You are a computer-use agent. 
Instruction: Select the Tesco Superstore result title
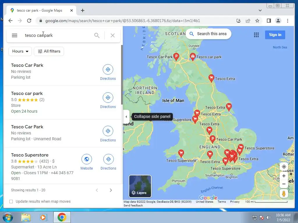(x=30, y=155)
